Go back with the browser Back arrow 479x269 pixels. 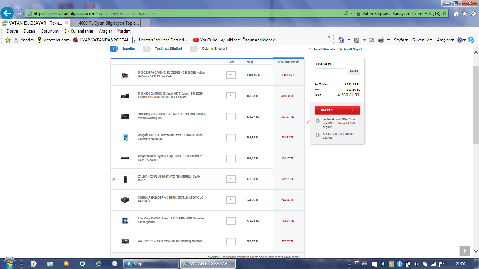(7, 13)
